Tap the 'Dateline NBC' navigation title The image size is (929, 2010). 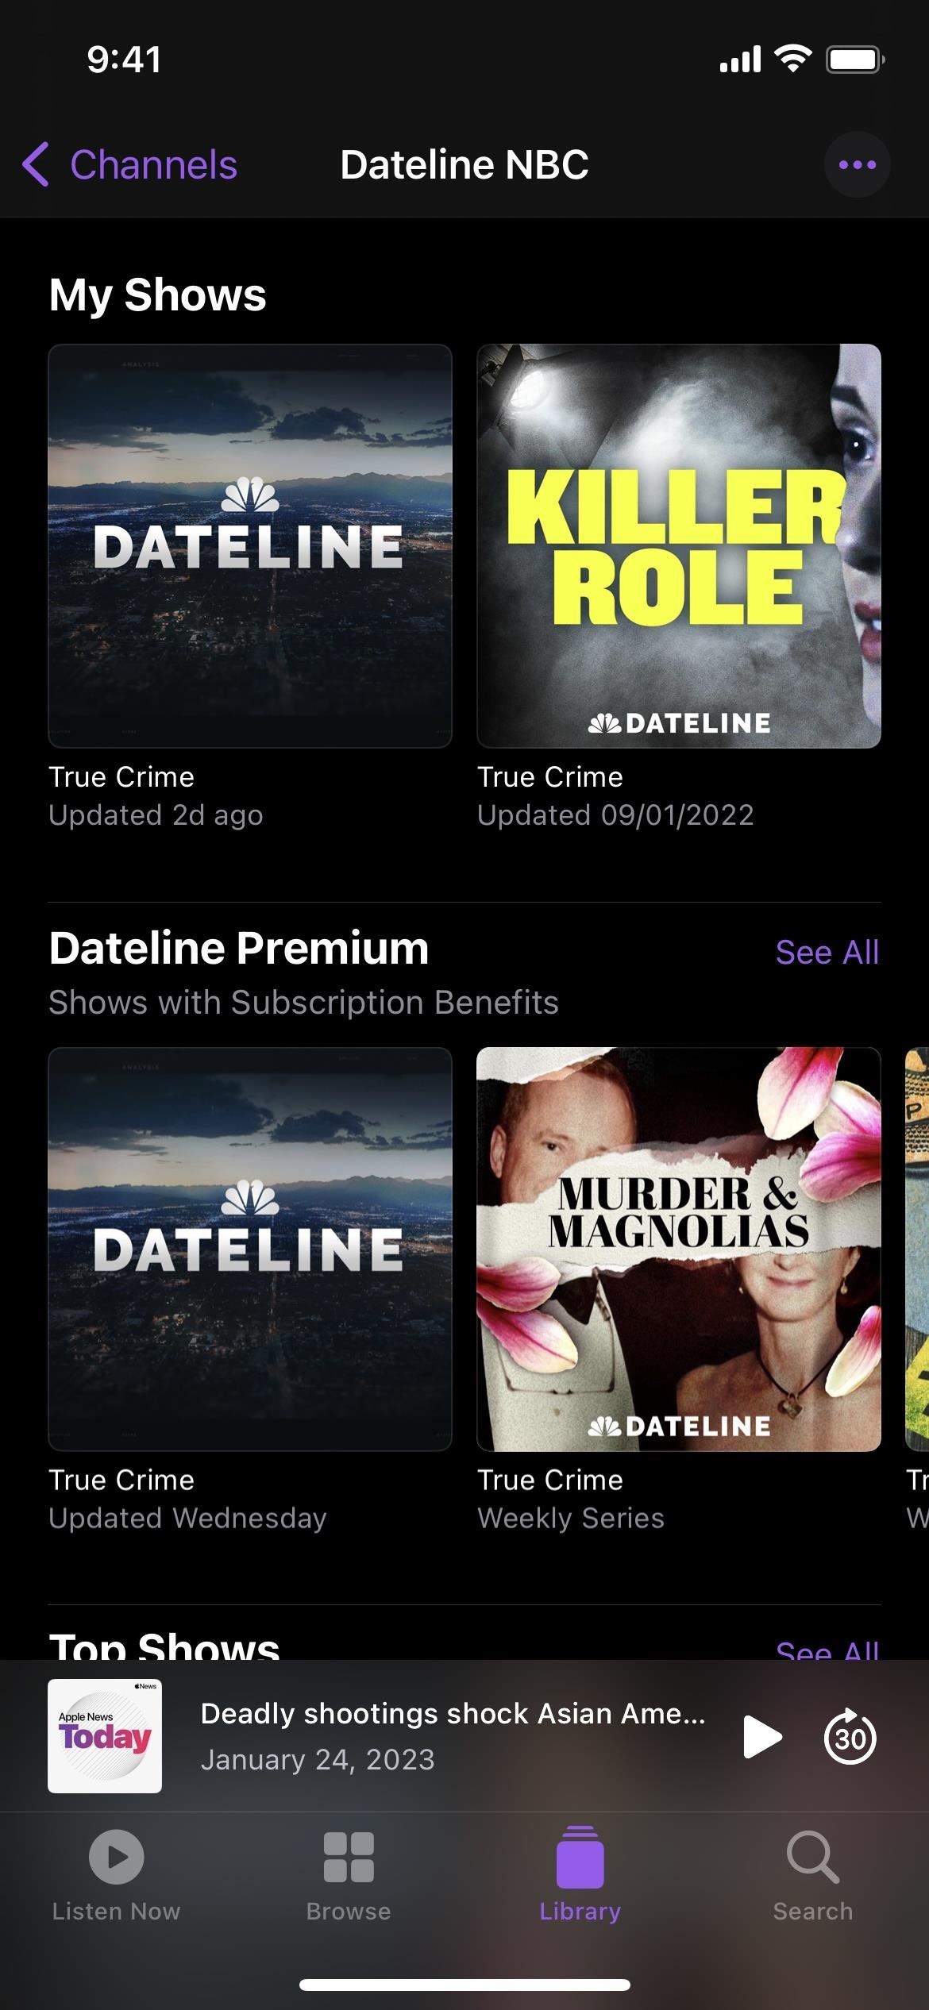click(464, 165)
